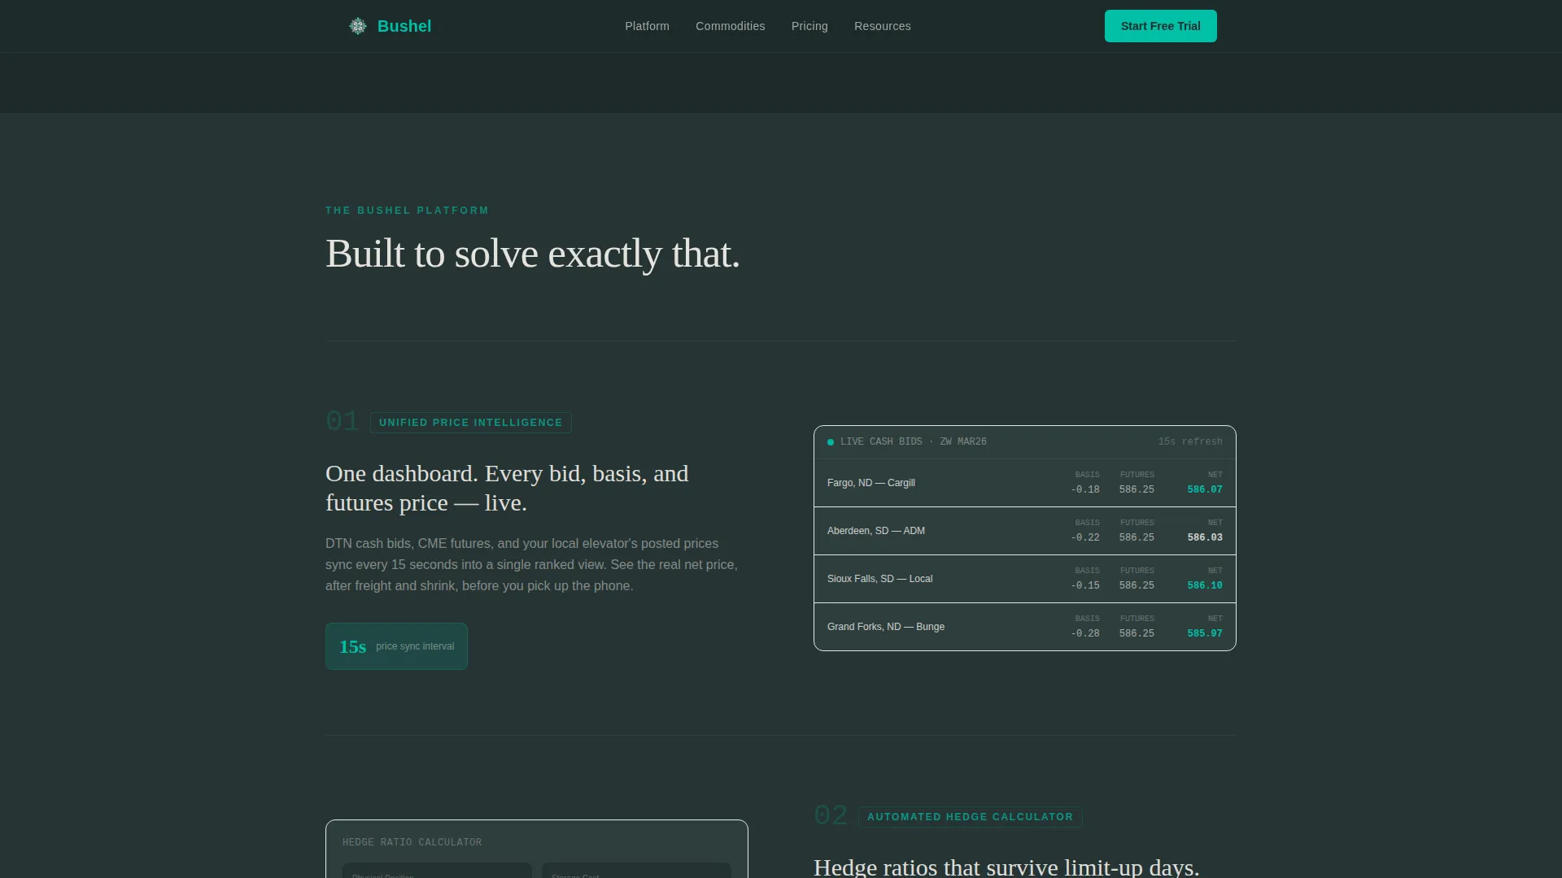
Task: Select the Grand Forks, ND — Bunge row
Action: pyautogui.click(x=1024, y=627)
